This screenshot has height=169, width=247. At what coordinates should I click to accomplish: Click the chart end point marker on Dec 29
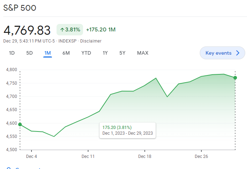point(235,78)
